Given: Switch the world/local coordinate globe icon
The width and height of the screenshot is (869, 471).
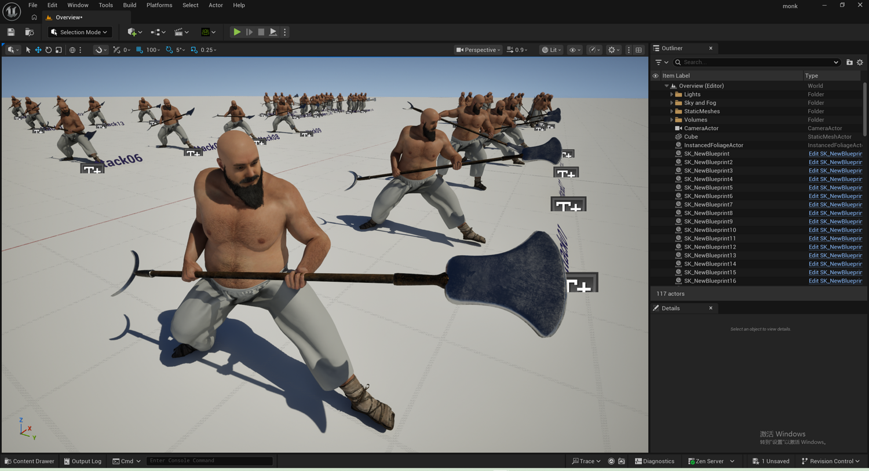Looking at the screenshot, I should pos(72,50).
